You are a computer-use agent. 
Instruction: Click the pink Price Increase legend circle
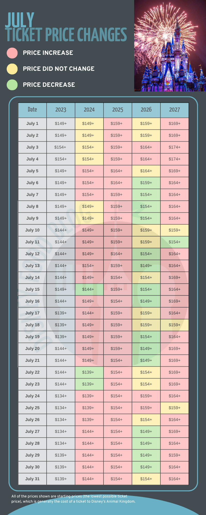click(x=12, y=53)
